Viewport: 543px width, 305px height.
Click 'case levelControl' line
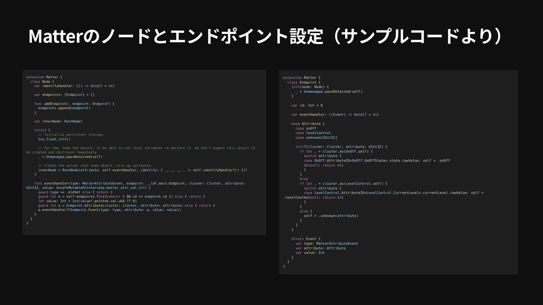point(313,133)
